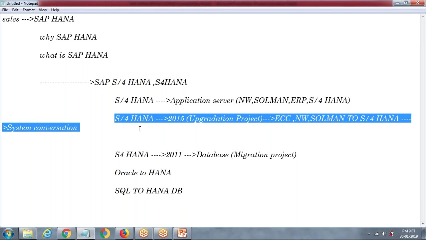426x240 pixels.
Task: Restore down the Notepad window
Action: click(406, 3)
